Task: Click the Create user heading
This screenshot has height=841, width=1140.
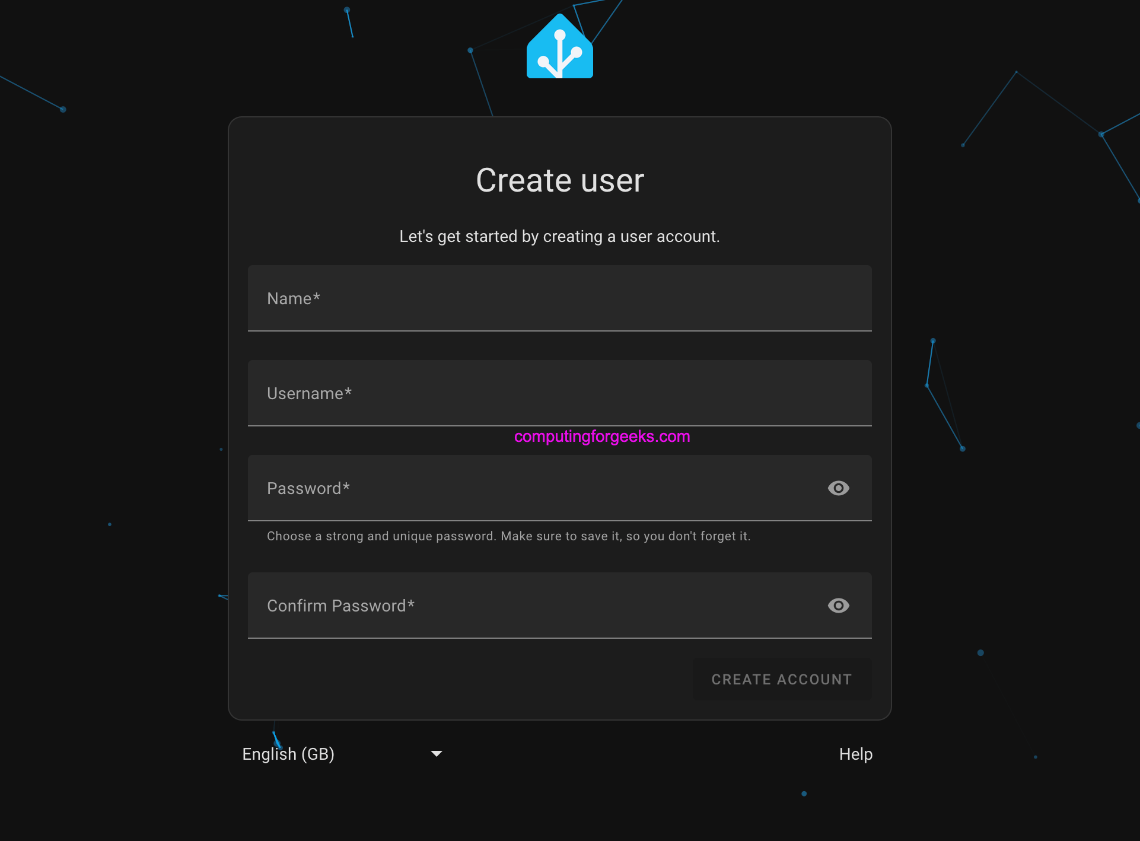Action: (559, 180)
